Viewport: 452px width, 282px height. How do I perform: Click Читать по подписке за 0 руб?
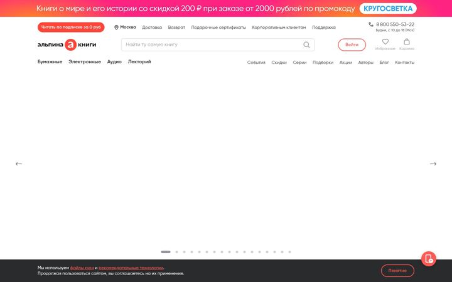[71, 28]
